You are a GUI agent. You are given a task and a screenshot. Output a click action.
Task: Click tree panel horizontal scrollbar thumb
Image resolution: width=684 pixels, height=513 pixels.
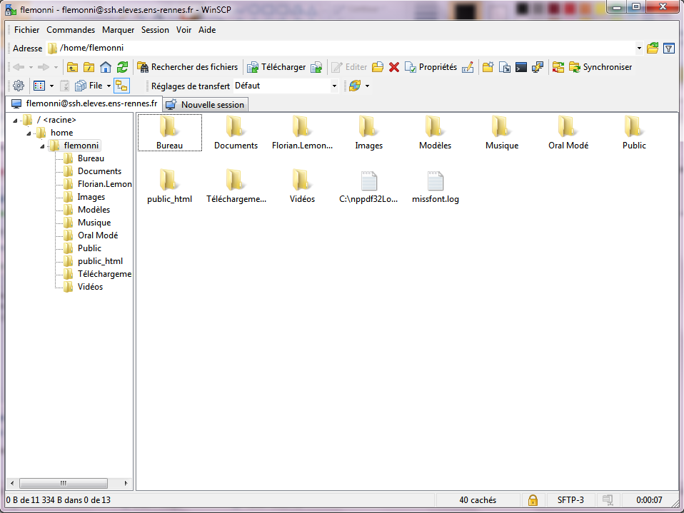[64, 483]
